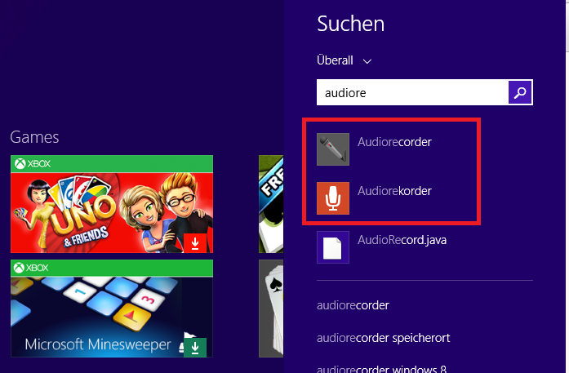Click into the search field containing audiore

point(412,92)
